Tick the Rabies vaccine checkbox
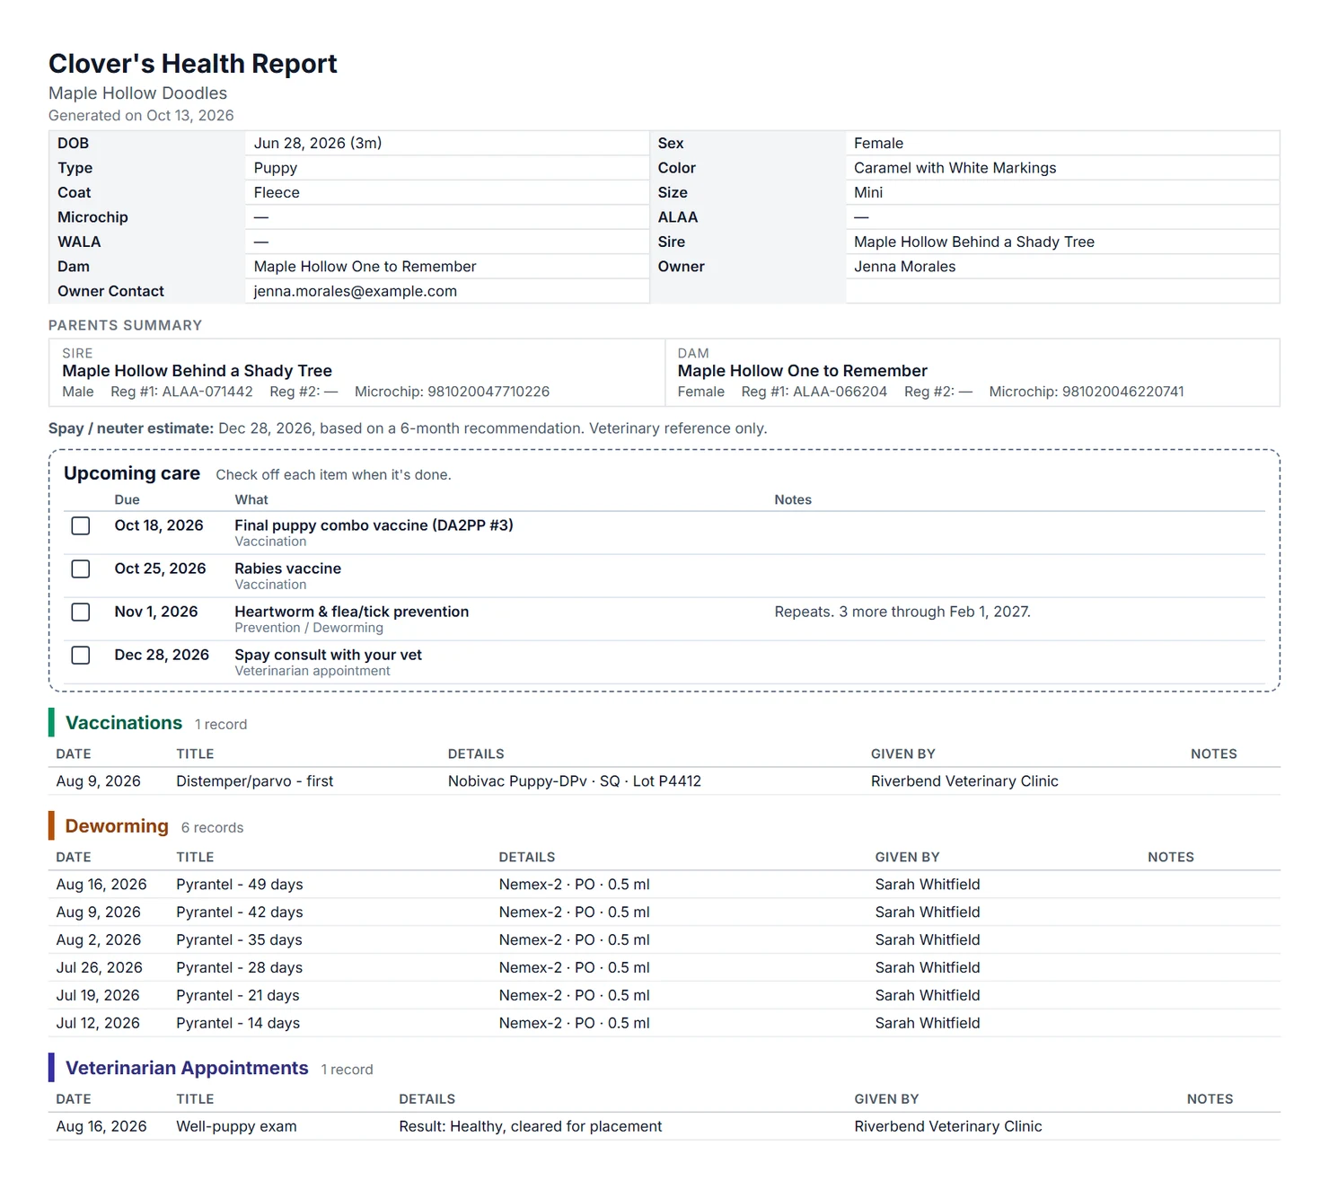The width and height of the screenshot is (1329, 1181). pyautogui.click(x=81, y=568)
